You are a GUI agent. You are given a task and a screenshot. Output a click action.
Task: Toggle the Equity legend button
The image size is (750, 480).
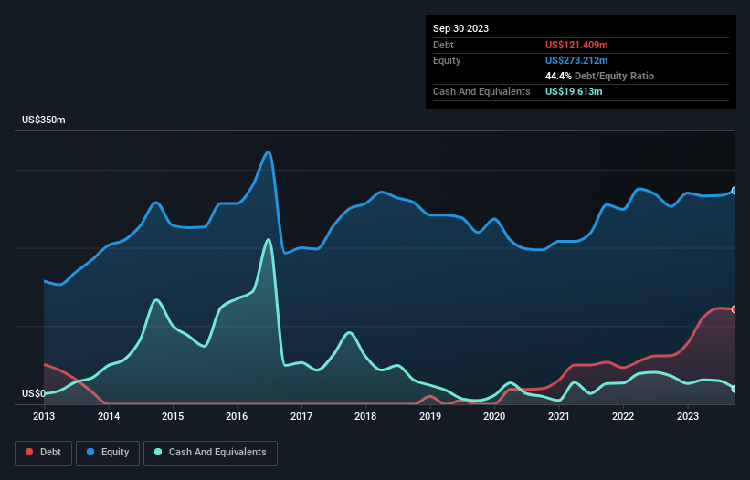[x=108, y=453]
